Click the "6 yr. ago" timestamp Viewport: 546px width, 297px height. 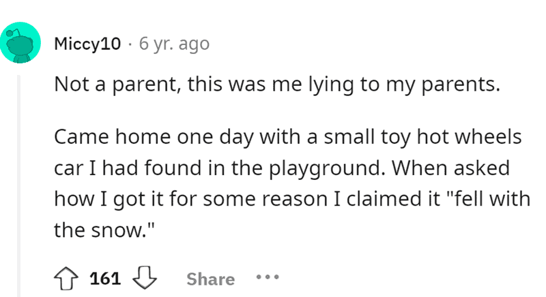174,44
